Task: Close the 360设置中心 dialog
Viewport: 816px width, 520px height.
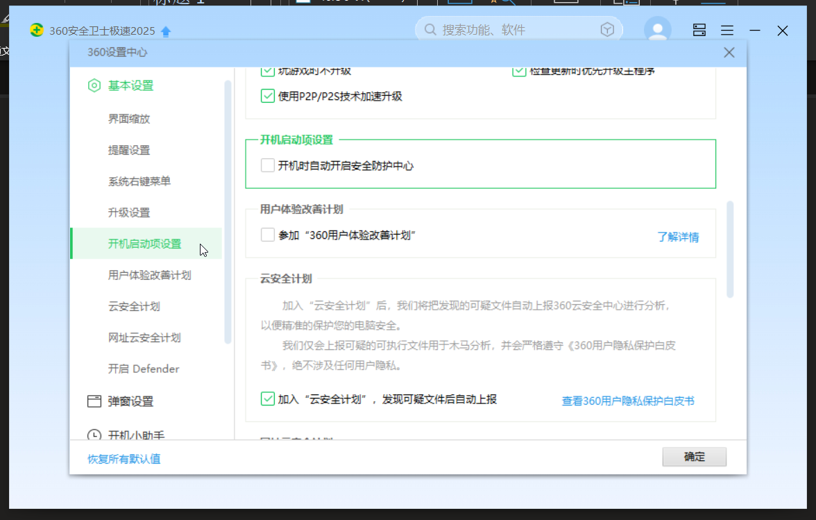Action: click(x=729, y=53)
